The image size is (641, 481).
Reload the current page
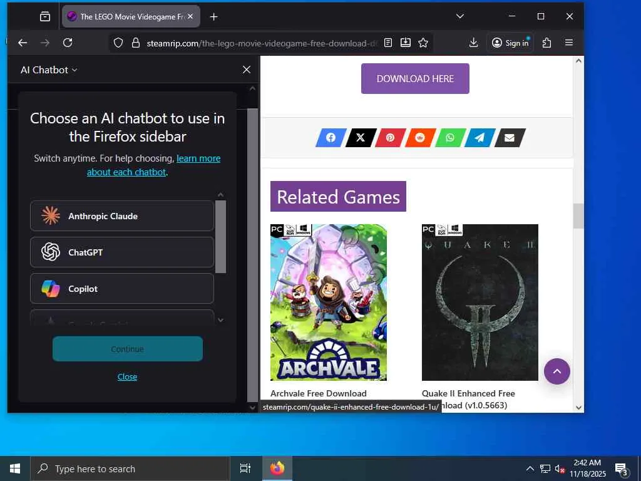[68, 43]
